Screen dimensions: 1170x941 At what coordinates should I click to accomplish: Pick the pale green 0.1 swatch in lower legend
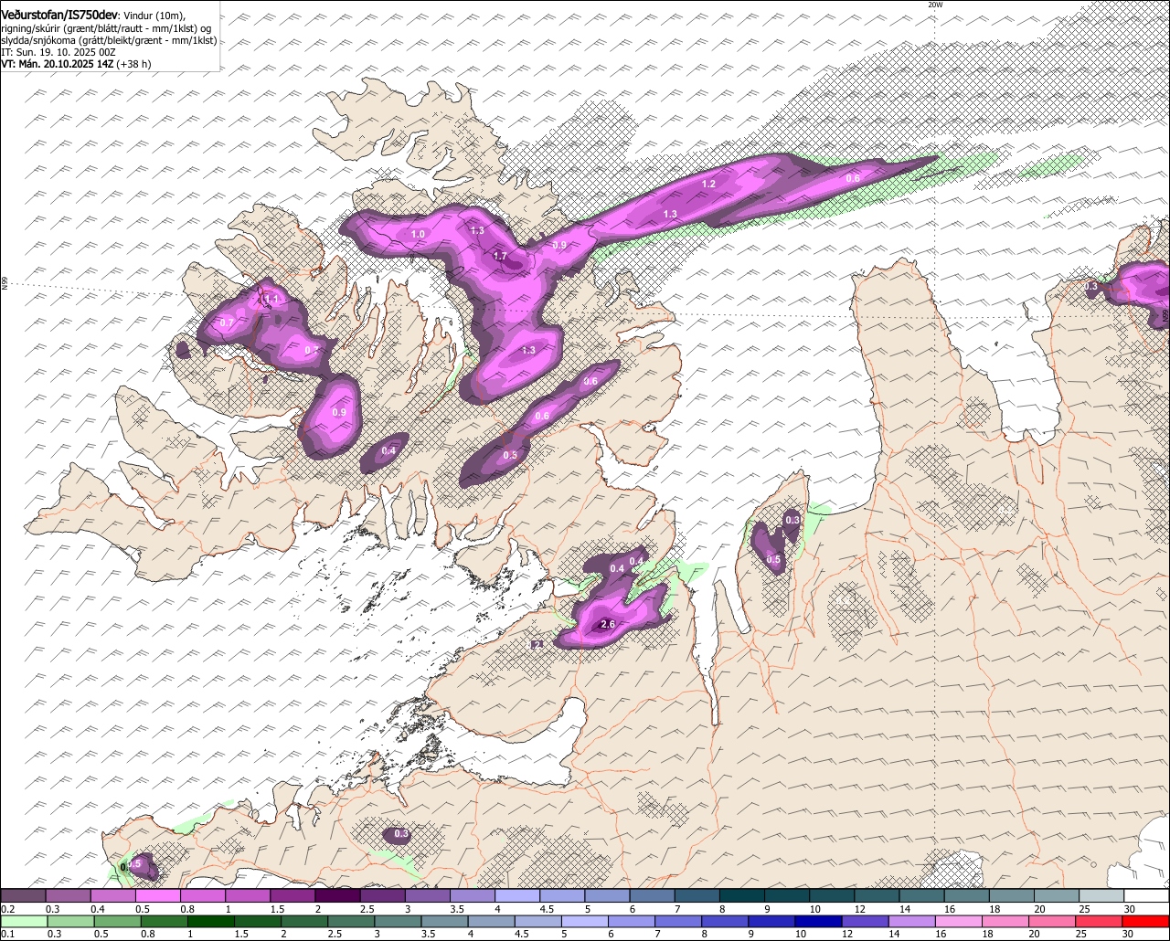point(24,922)
